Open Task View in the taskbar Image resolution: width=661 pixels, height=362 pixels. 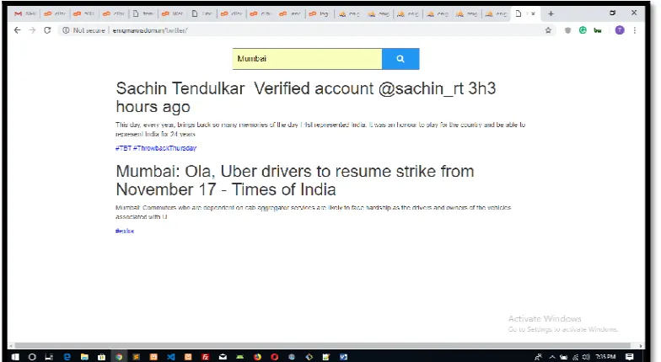(49, 357)
